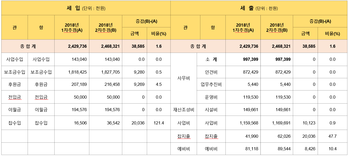Select the 소계 subtotal label cell
349x156 pixels.
coord(211,59)
